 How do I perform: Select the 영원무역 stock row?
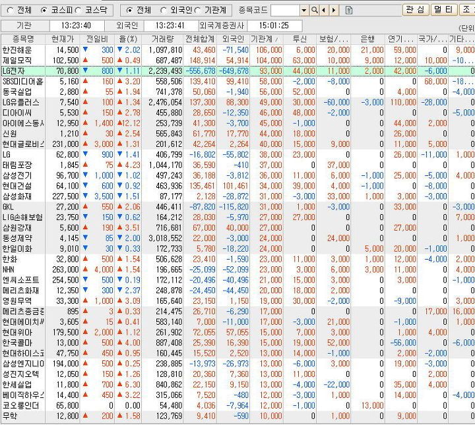[237, 301]
